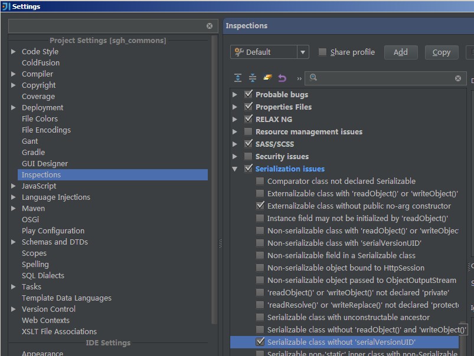Select 'Serializable class with unconstructable ancestor' row
This screenshot has width=474, height=356.
(x=348, y=317)
